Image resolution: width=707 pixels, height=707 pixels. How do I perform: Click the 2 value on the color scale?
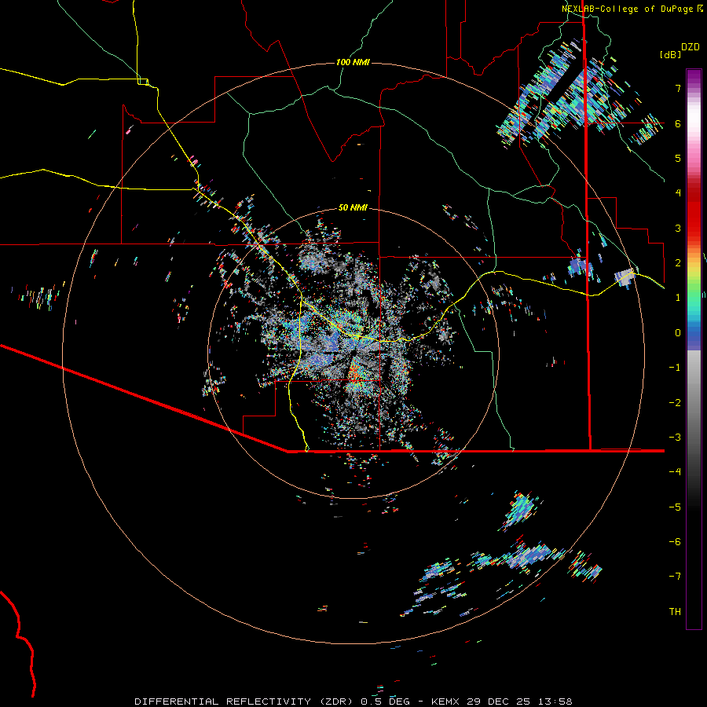tap(678, 263)
